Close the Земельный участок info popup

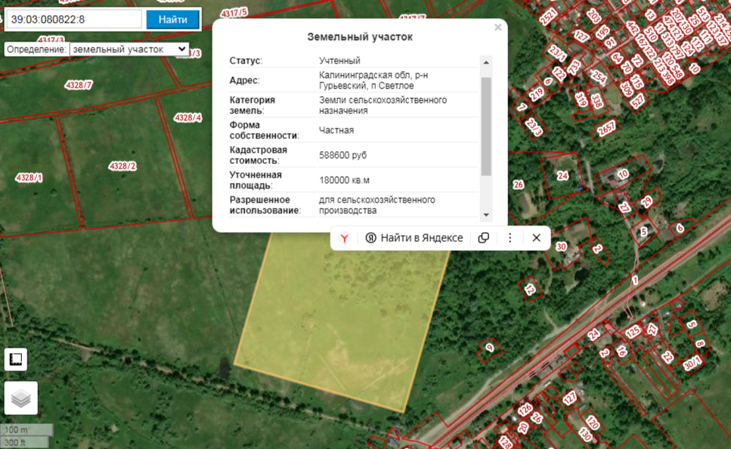pyautogui.click(x=497, y=27)
